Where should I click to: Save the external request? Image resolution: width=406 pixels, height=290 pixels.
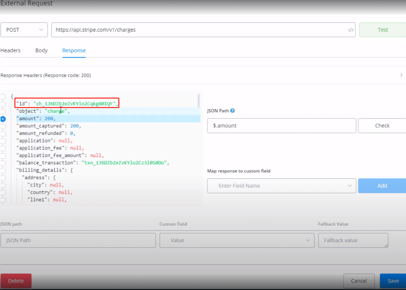[x=393, y=281]
